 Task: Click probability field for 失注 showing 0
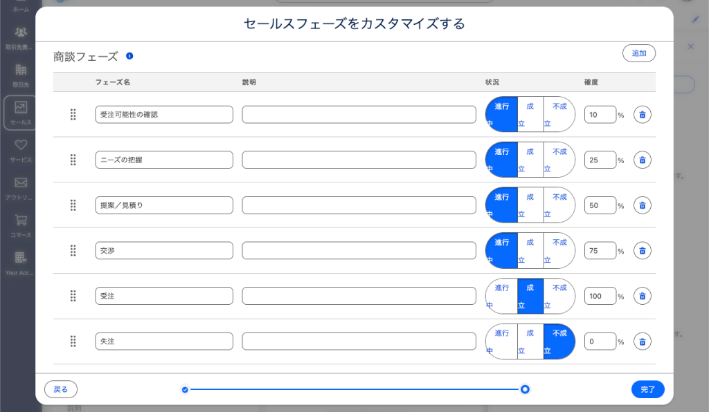(x=600, y=341)
